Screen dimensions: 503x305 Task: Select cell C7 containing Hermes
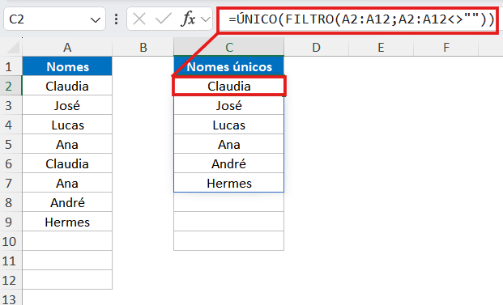pyautogui.click(x=229, y=184)
